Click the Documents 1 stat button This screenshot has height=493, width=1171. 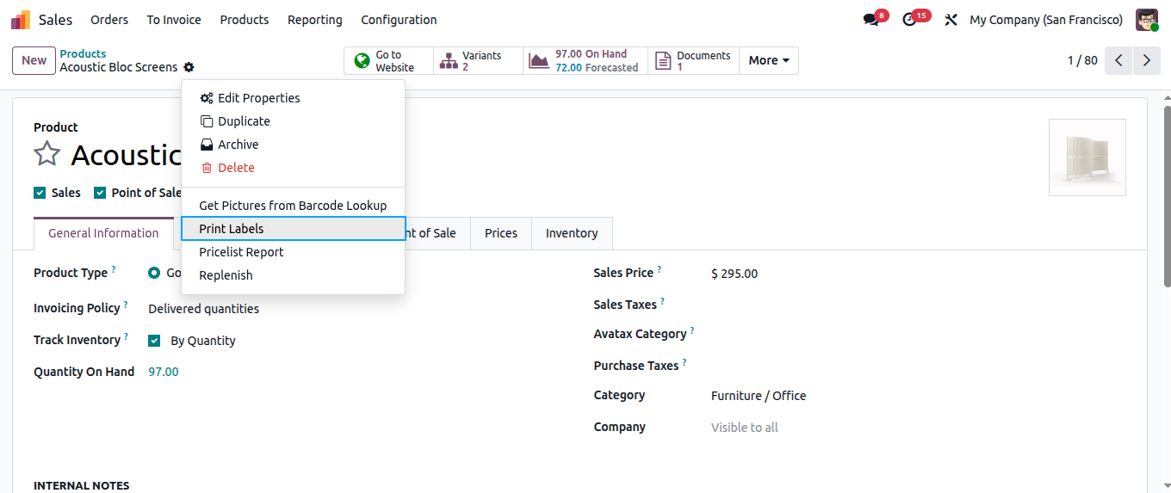coord(693,61)
